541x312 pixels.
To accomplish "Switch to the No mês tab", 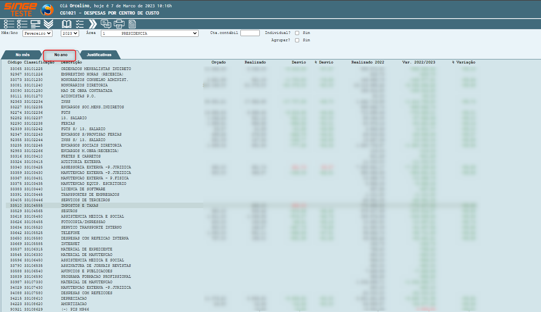I will click(23, 55).
